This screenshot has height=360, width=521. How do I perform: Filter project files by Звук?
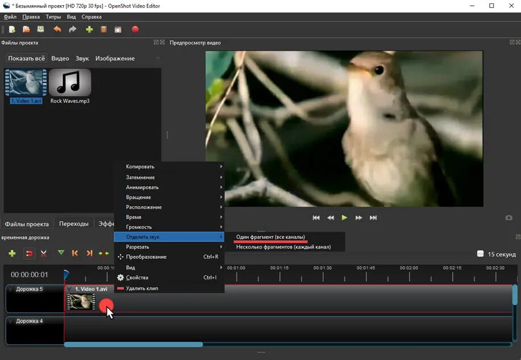coord(82,58)
